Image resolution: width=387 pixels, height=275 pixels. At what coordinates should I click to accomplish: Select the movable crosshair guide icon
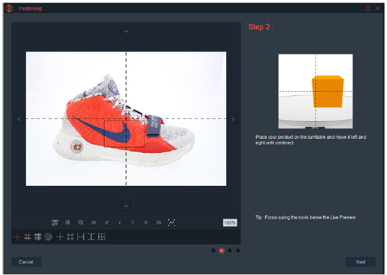pyautogui.click(x=60, y=237)
